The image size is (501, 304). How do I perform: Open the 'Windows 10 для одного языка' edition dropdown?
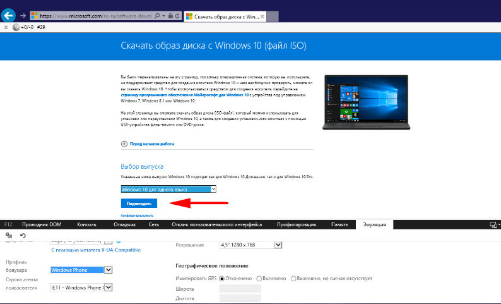click(168, 189)
